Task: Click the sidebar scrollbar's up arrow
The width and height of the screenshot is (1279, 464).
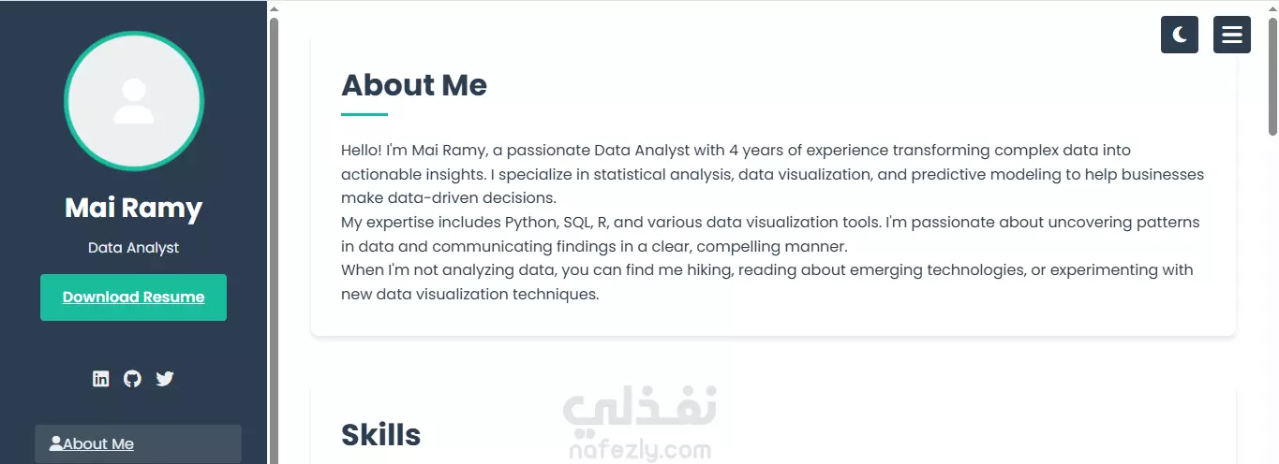Action: (x=274, y=8)
